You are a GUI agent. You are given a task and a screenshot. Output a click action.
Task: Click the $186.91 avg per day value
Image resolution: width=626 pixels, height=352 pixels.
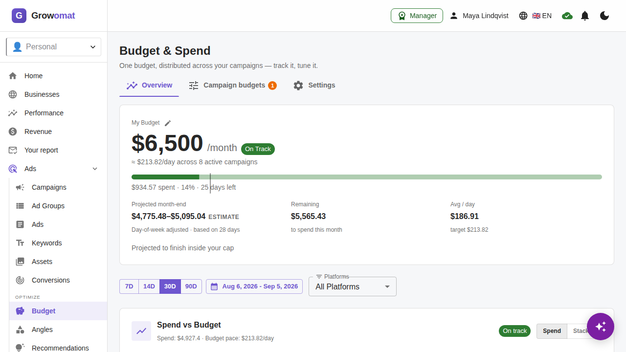click(465, 216)
